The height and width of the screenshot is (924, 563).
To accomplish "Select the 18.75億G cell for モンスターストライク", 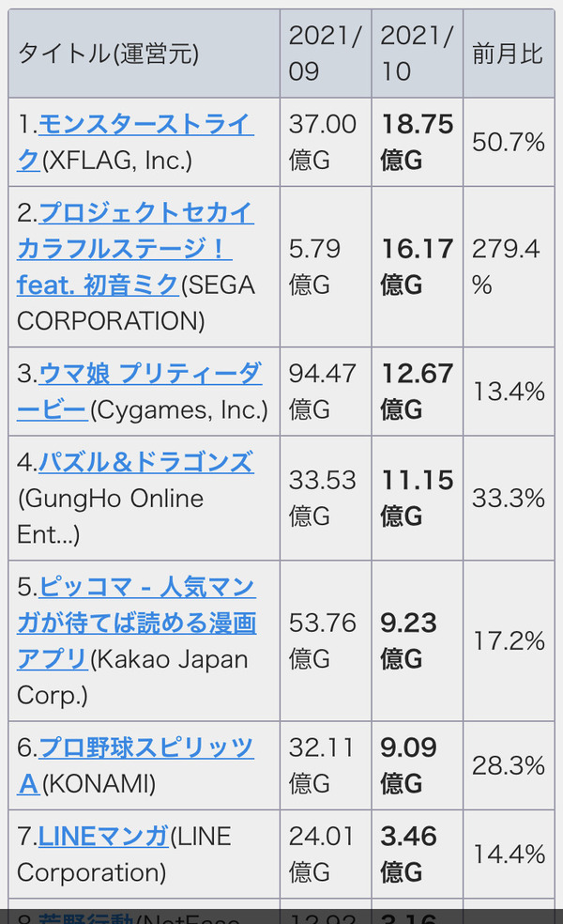I will tap(417, 142).
